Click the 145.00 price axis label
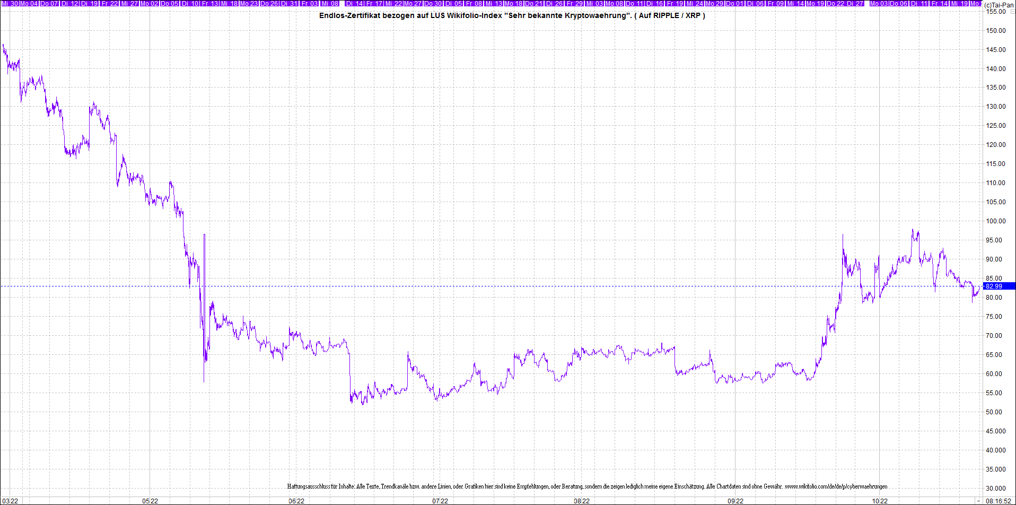 pyautogui.click(x=996, y=50)
